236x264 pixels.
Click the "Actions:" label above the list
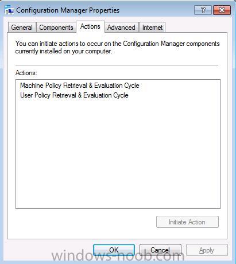[x=26, y=73]
